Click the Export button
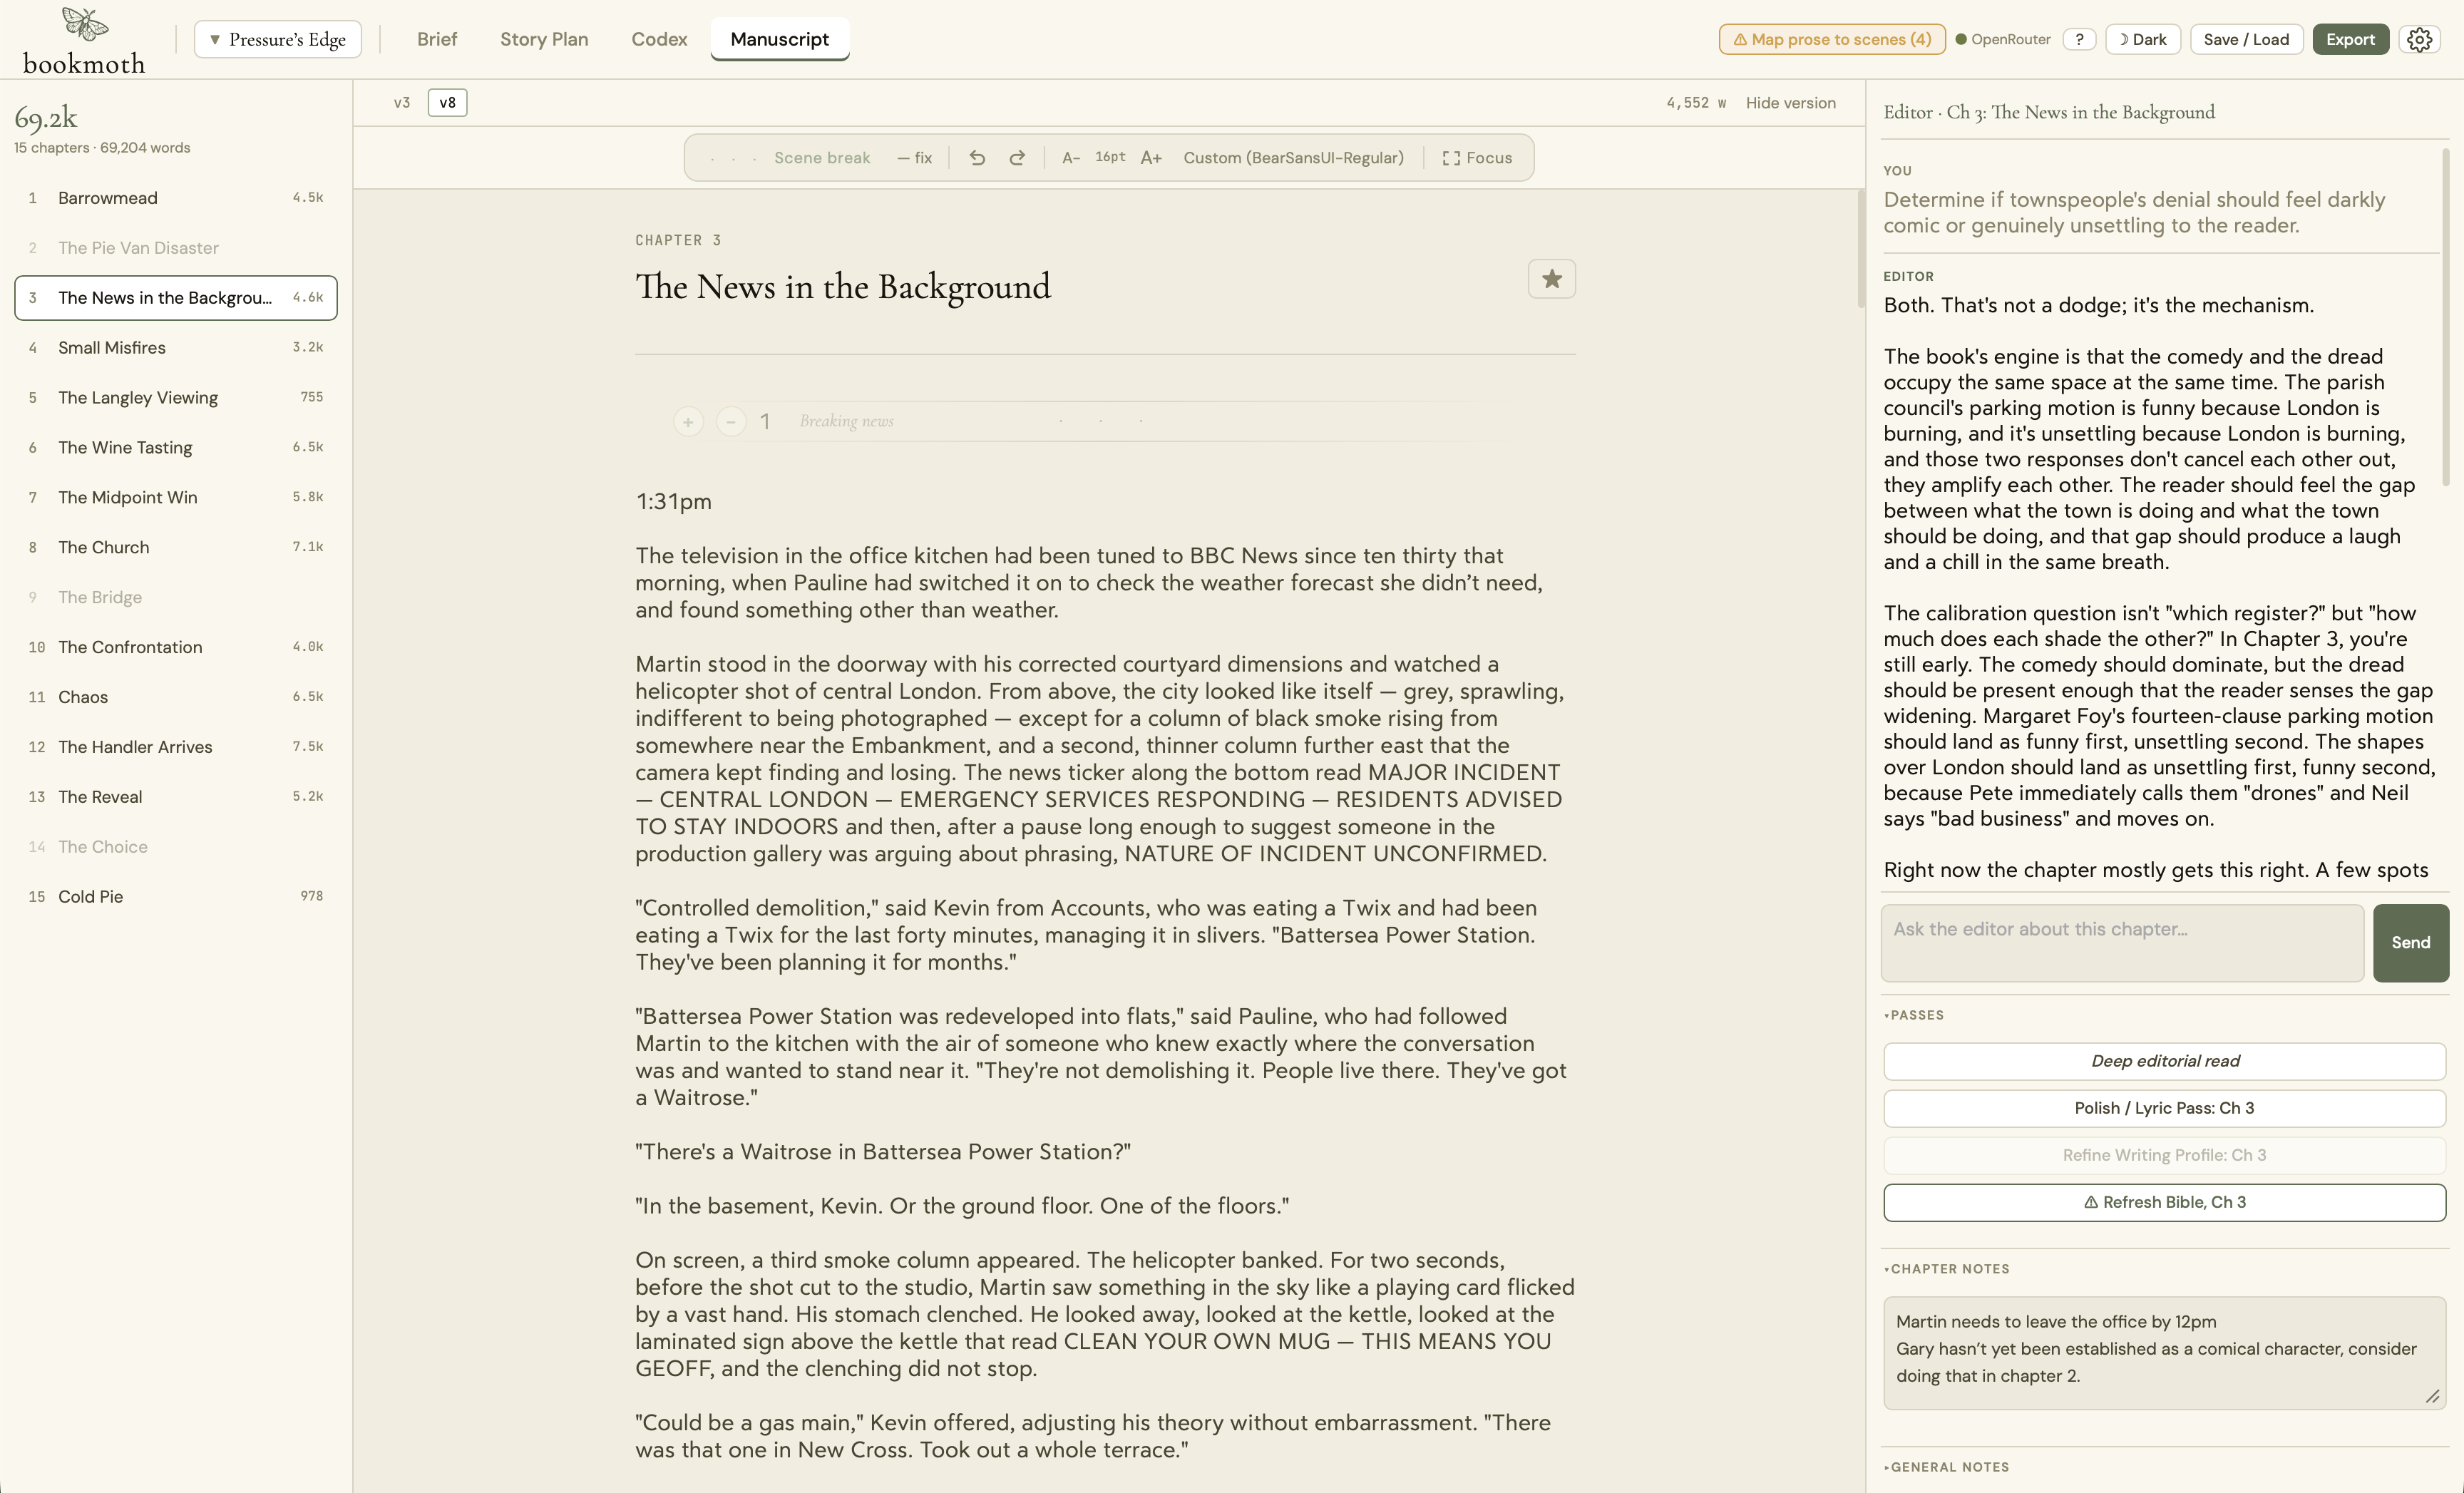 2350,39
